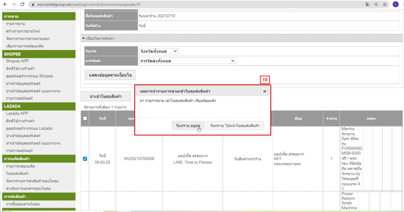Close the ผลการนำรายการขาย dialog with X
Image resolution: width=404 pixels, height=212 pixels.
(x=265, y=91)
